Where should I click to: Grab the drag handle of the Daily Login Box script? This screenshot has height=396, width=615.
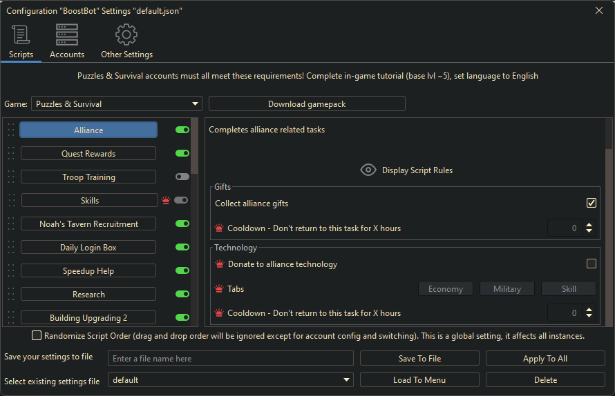(11, 247)
